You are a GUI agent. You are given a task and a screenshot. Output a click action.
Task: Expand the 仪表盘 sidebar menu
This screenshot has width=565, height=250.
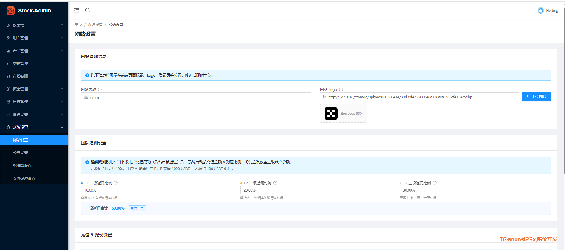34,25
